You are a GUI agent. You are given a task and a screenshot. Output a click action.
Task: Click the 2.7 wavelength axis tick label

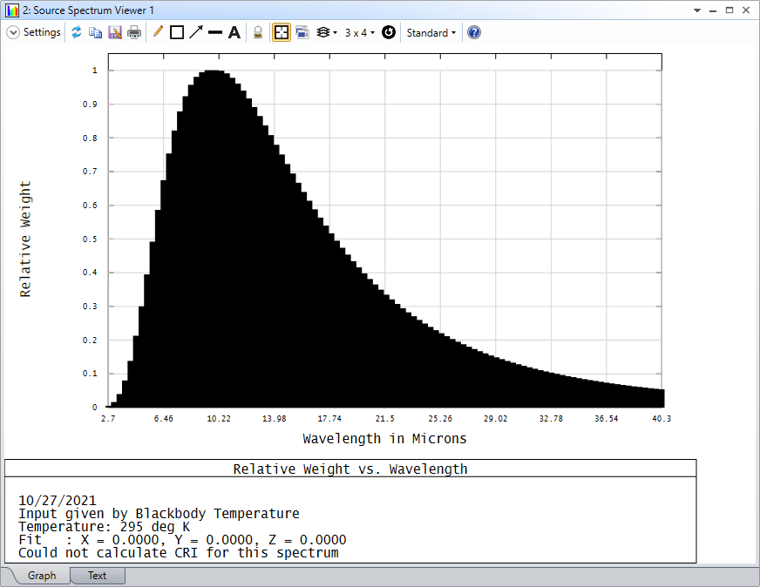click(108, 418)
